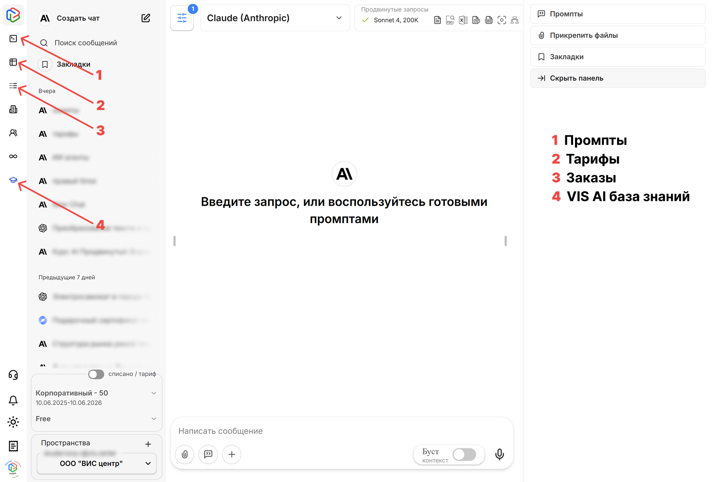Select the DOCX file icon
Image resolution: width=712 pixels, height=482 pixels.
[x=489, y=20]
